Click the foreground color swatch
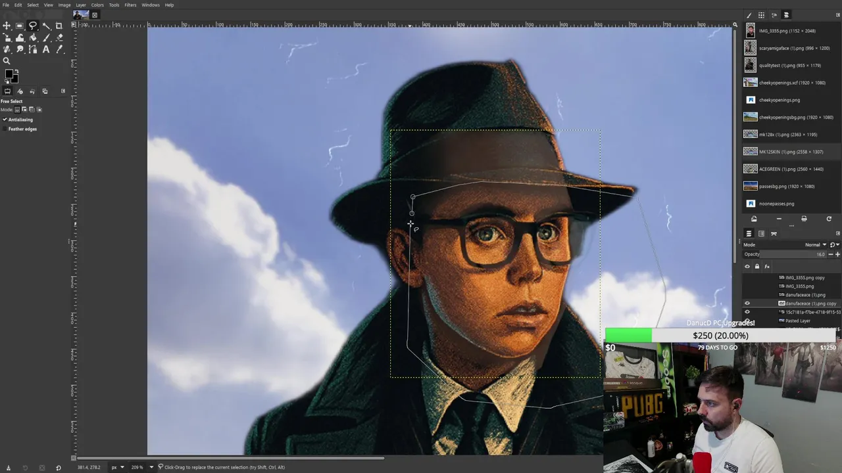The height and width of the screenshot is (473, 842). [x=8, y=74]
